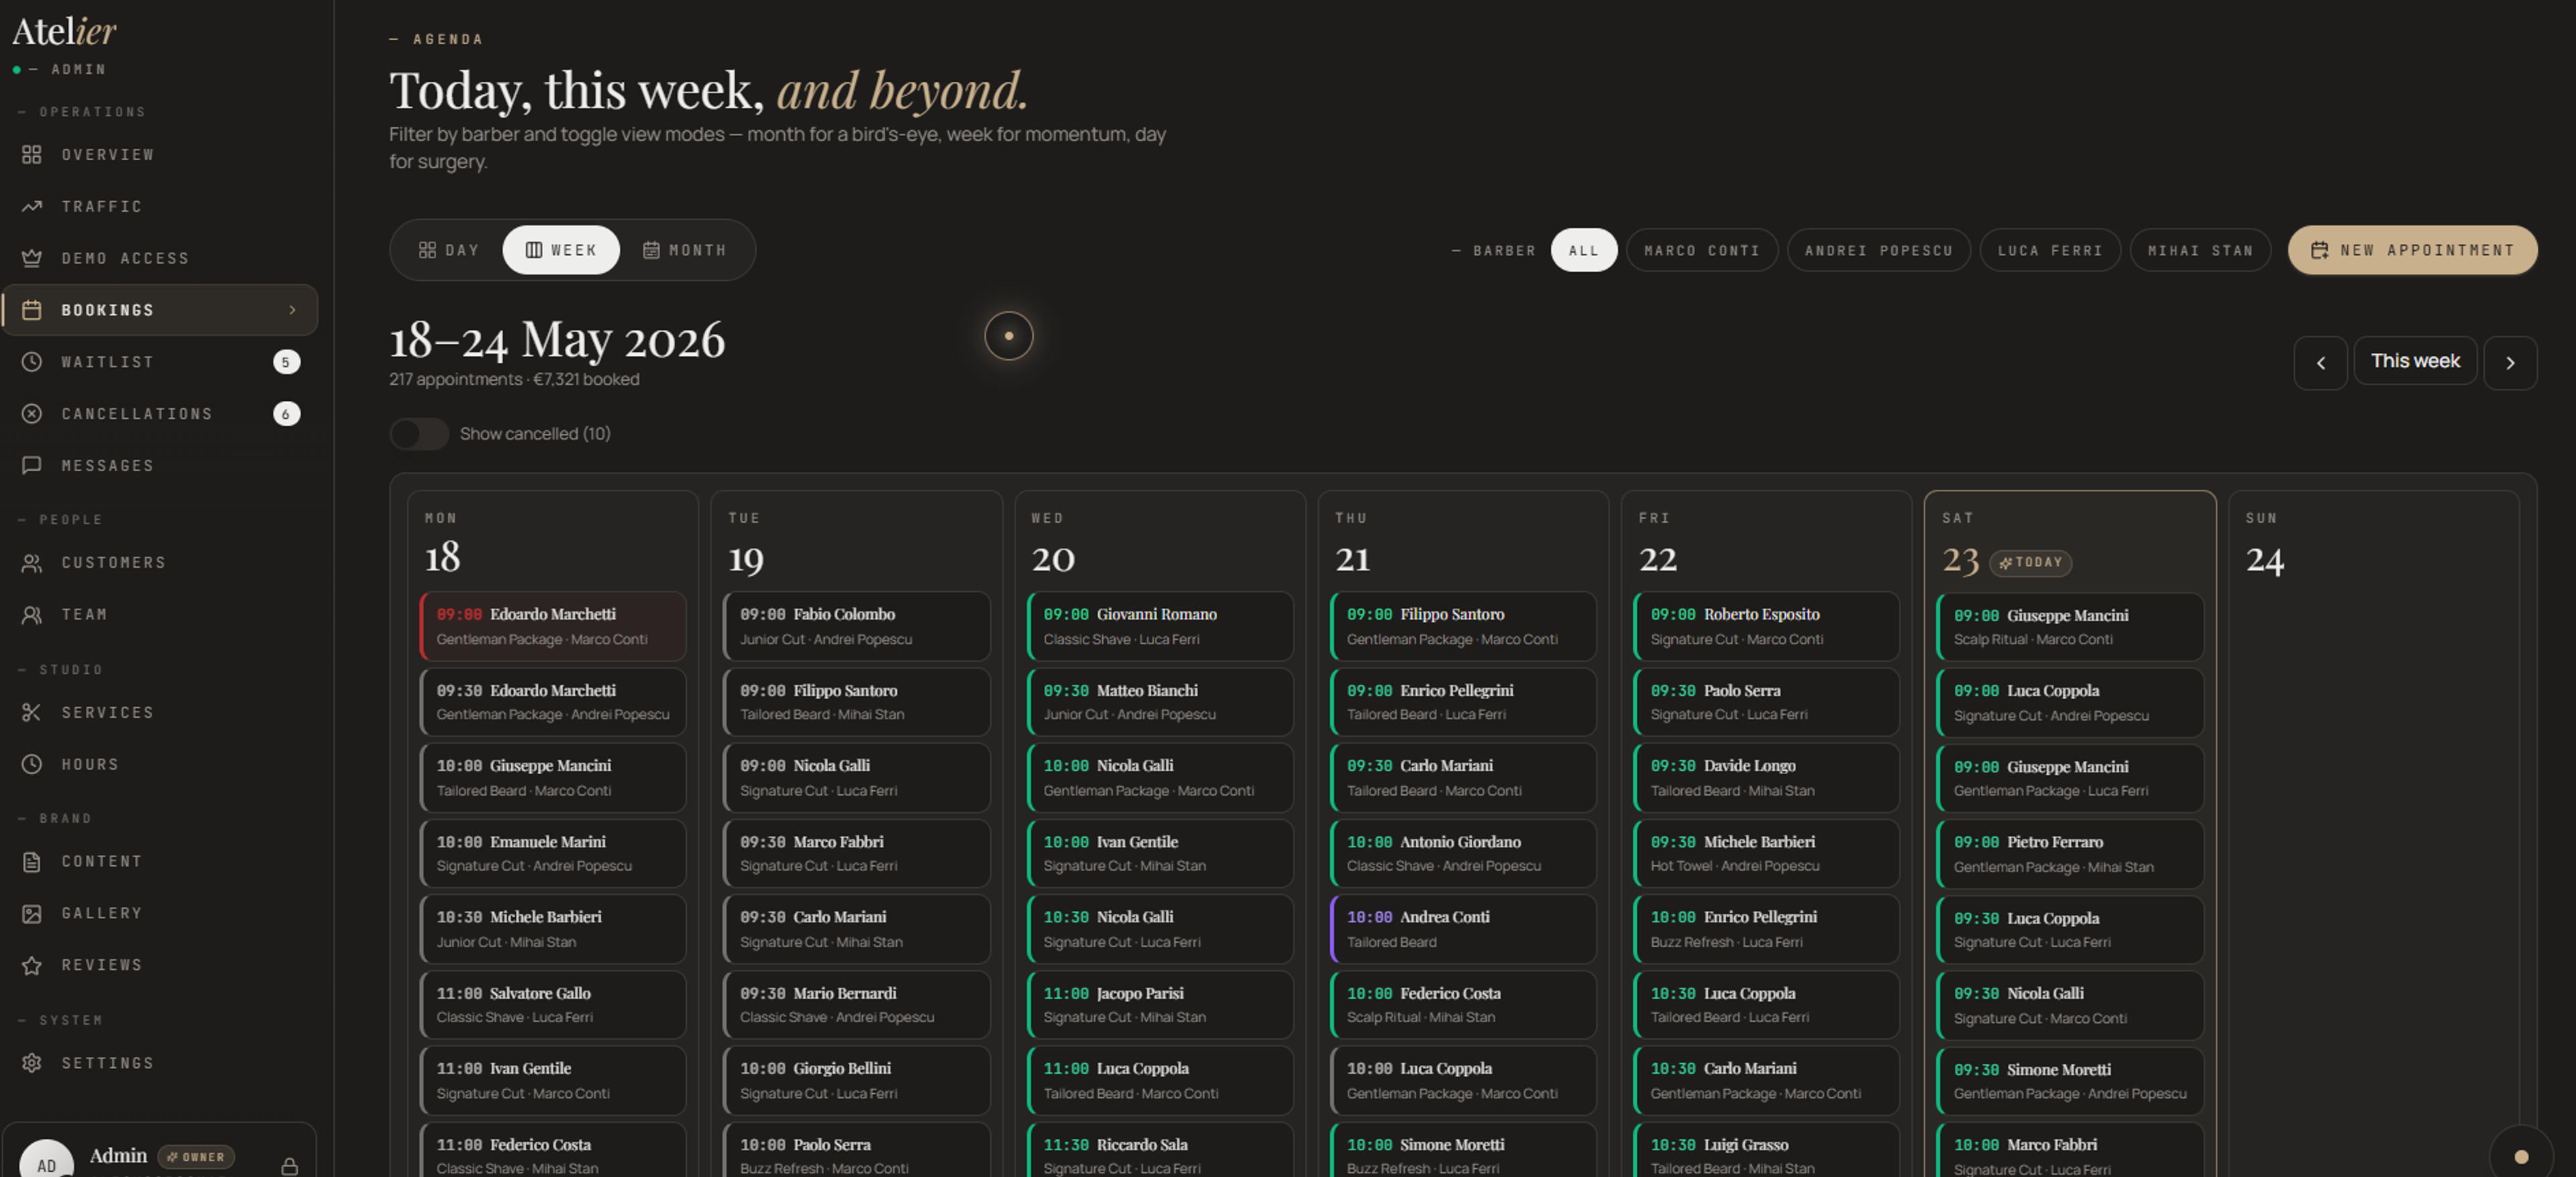
Task: Expand the Bookings chevron arrow
Action: [292, 310]
